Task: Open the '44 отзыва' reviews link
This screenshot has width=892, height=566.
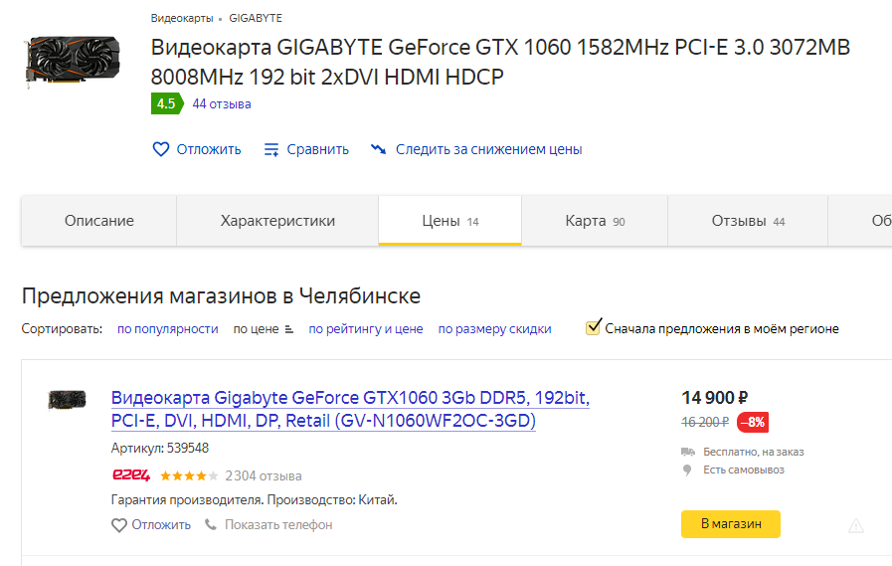Action: point(222,103)
